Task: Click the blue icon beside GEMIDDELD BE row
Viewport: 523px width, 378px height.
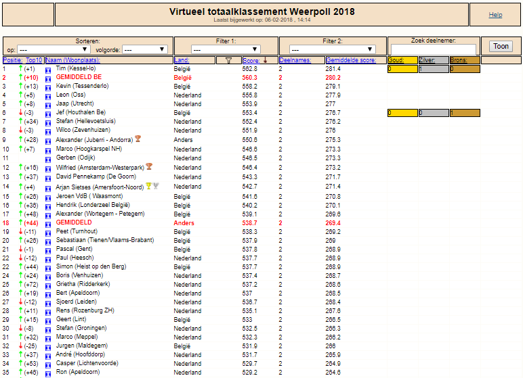Action: point(48,79)
